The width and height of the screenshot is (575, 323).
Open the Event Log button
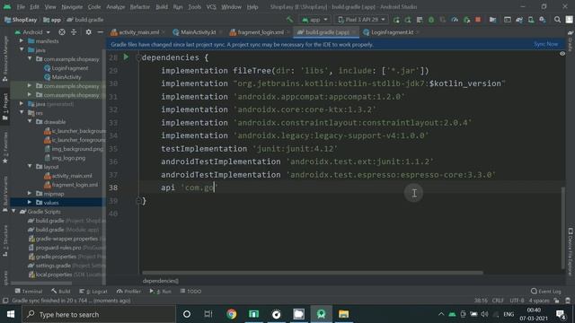(546, 291)
